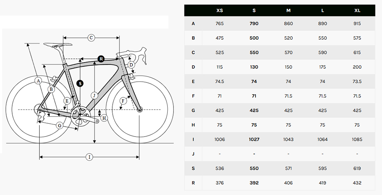Select the circled H bottom bracket marker
382x195 pixels.
point(104,118)
